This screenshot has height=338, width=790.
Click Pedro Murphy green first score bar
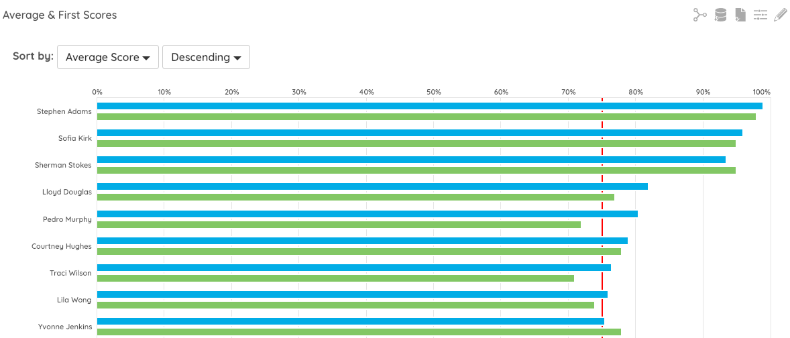click(x=339, y=225)
